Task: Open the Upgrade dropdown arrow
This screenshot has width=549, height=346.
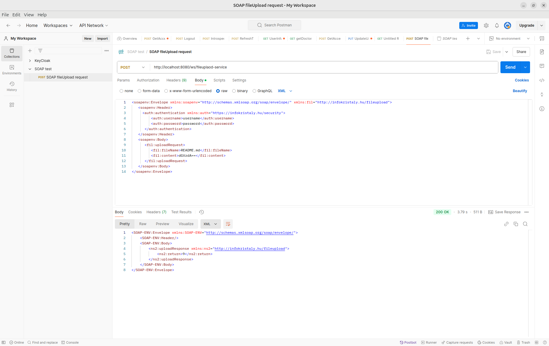Action: [542, 25]
